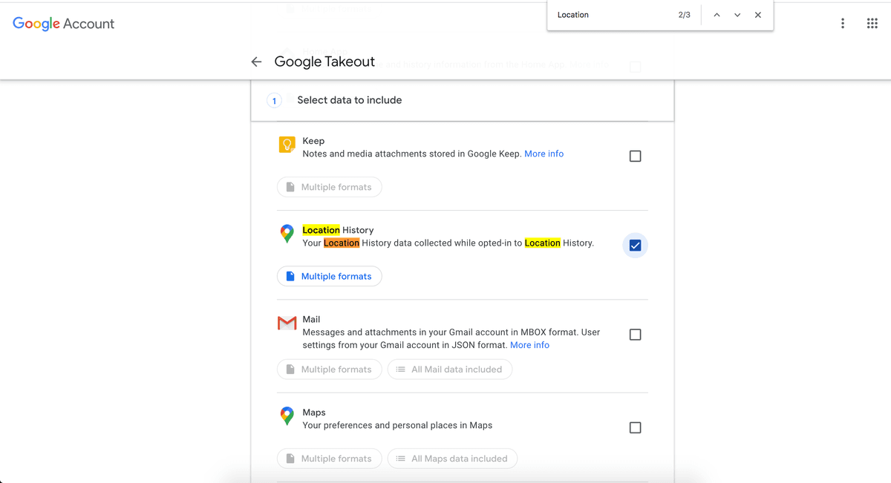Open the All Maps data included options
The image size is (891, 483).
452,459
